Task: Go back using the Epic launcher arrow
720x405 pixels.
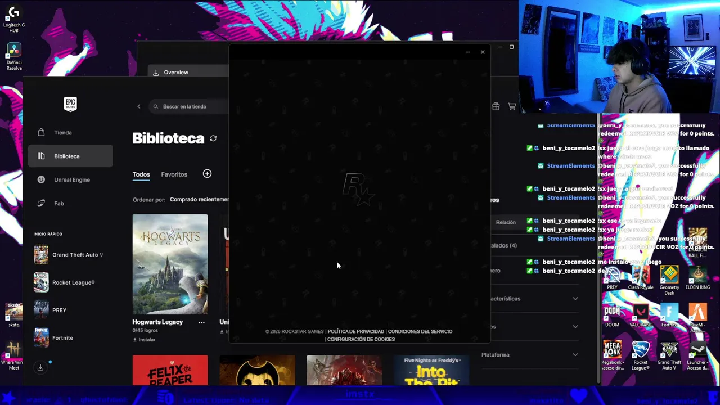Action: pyautogui.click(x=139, y=106)
